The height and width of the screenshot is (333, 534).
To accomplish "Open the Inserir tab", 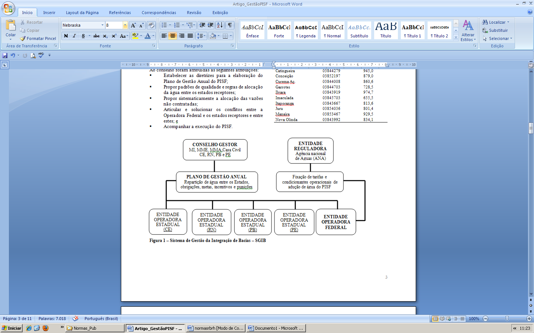I will pos(49,13).
